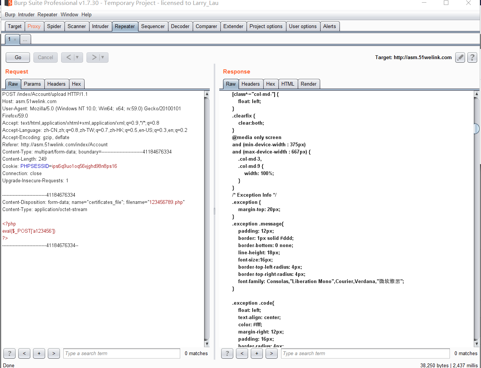Switch to the Decoder tab
The width and height of the screenshot is (481, 368).
coord(180,26)
